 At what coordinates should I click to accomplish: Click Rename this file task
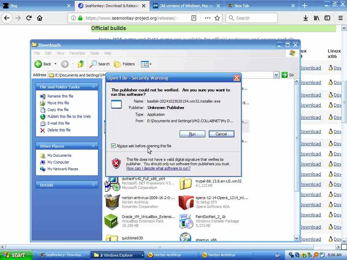(x=60, y=96)
